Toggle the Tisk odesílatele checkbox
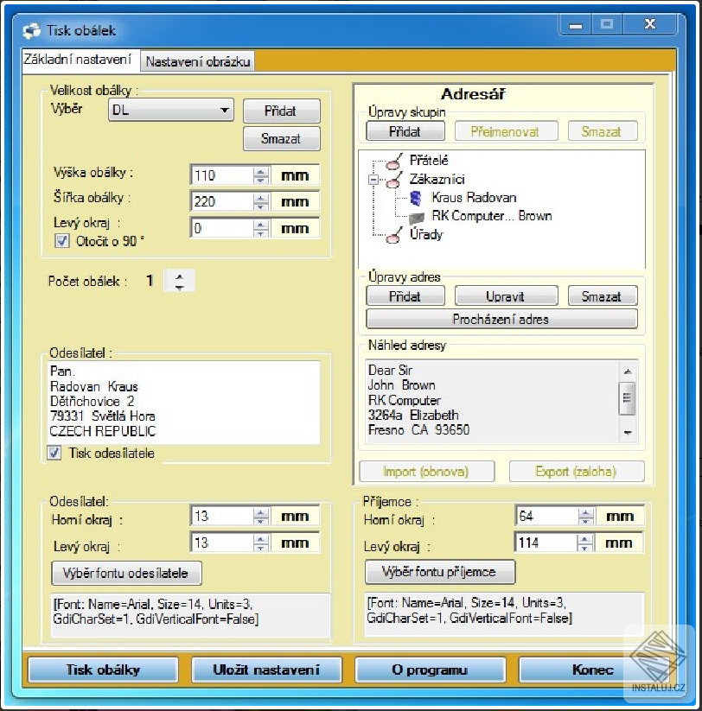702x711 pixels. click(x=54, y=453)
